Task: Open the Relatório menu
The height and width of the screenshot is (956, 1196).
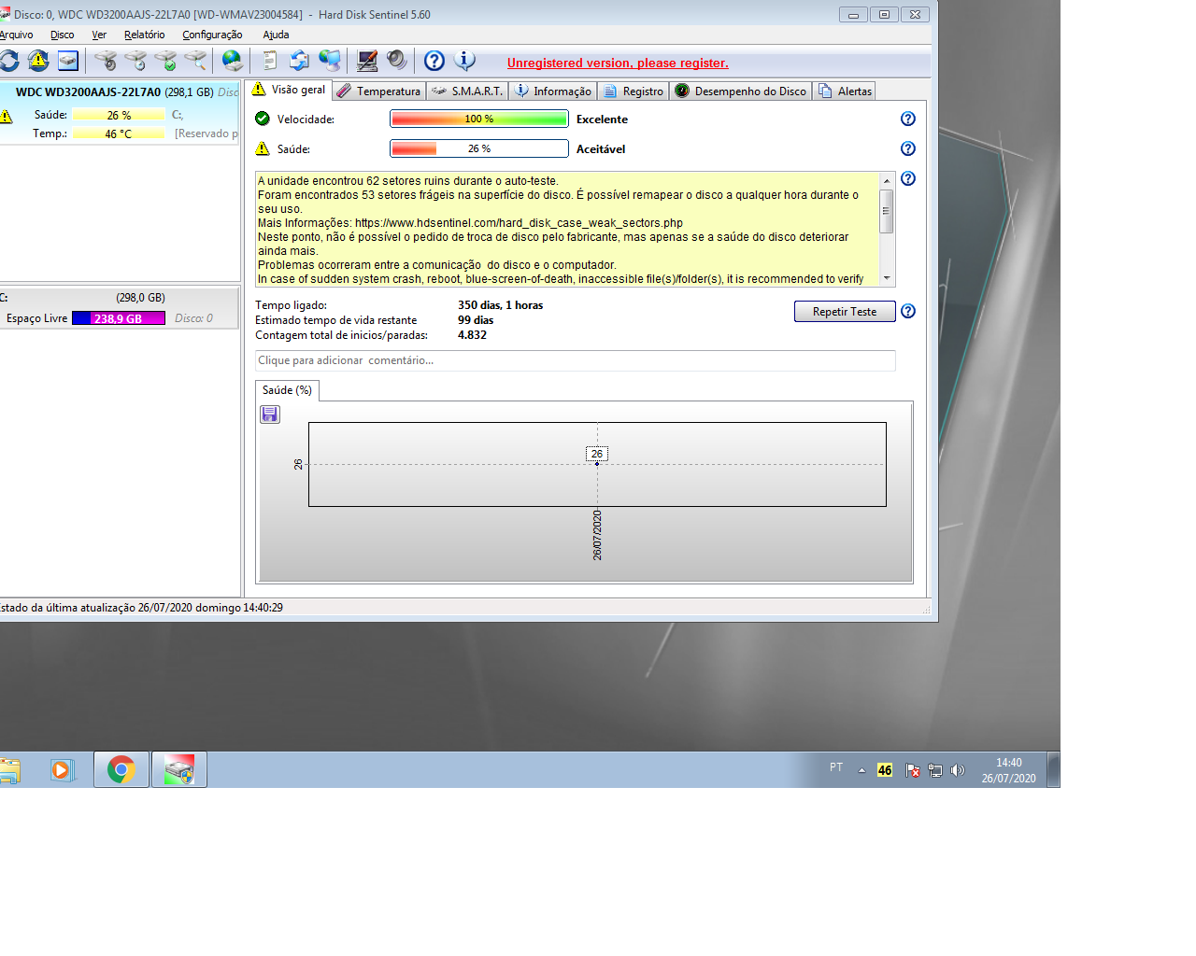Action: [x=144, y=35]
